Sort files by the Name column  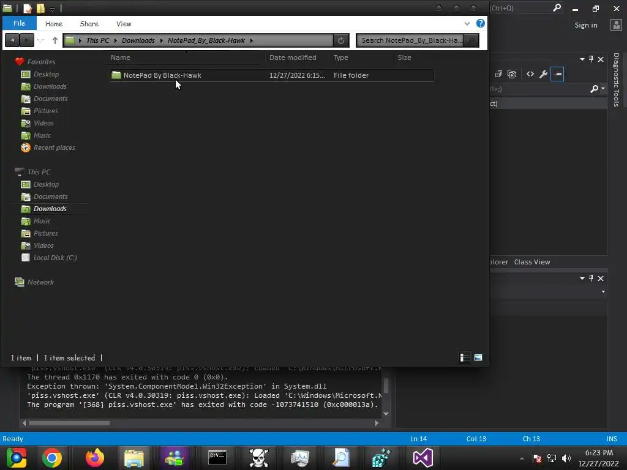point(121,58)
